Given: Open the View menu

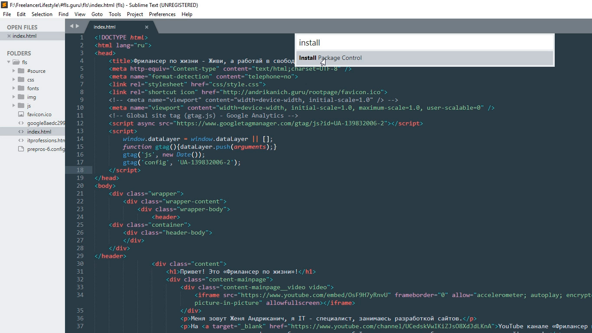Looking at the screenshot, I should coord(80,14).
